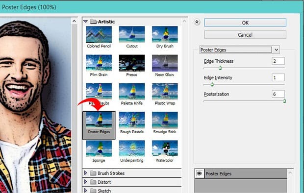
Task: Pick the Film Grain filter thumbnail
Action: click(99, 63)
